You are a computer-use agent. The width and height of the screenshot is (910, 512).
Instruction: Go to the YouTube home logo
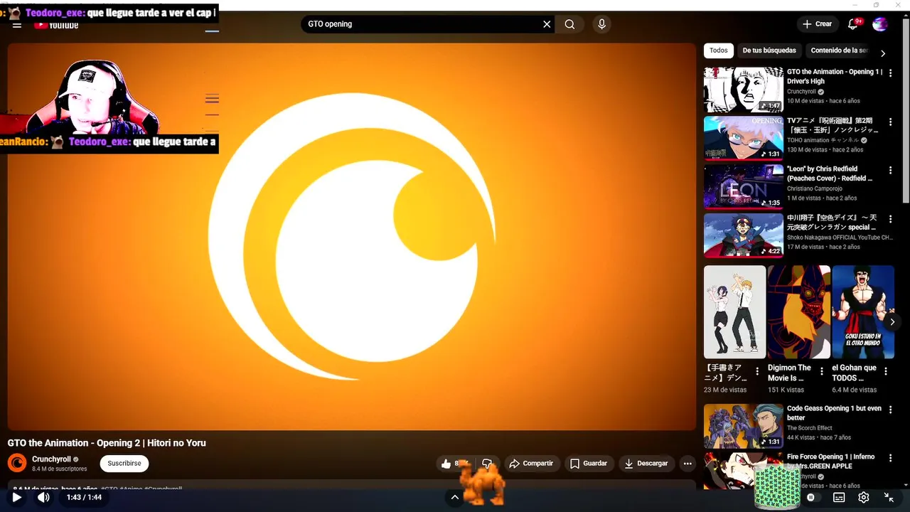[56, 25]
